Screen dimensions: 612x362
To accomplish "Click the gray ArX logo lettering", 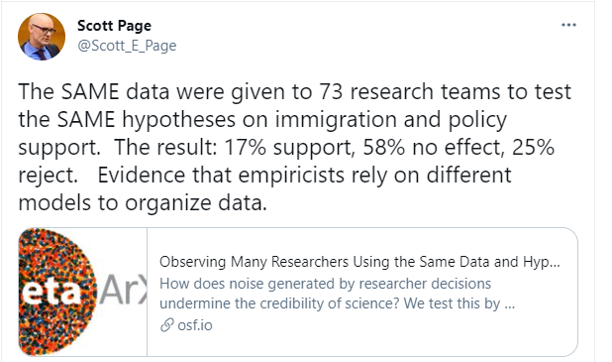I will 124,290.
